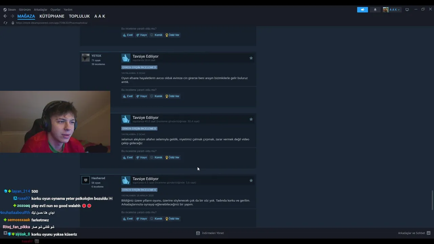
Task: Click chat username zozoaq
Action: tap(23, 206)
